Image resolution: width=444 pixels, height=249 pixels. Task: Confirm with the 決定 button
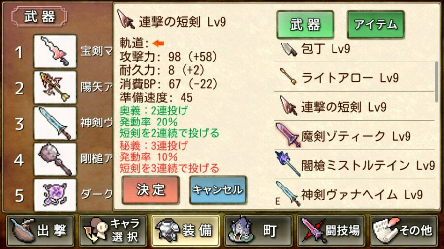[150, 190]
